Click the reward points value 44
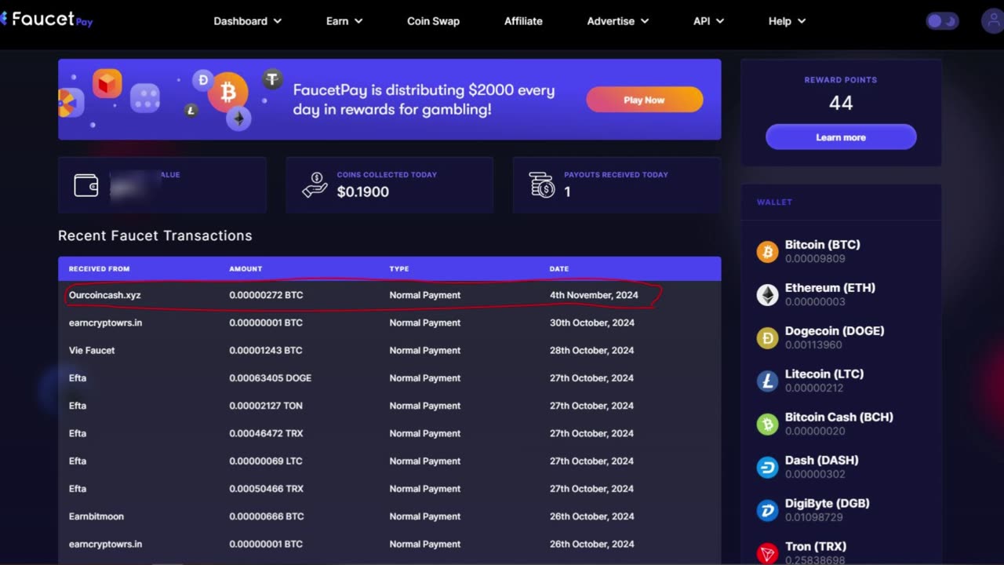Image resolution: width=1004 pixels, height=565 pixels. pyautogui.click(x=841, y=103)
